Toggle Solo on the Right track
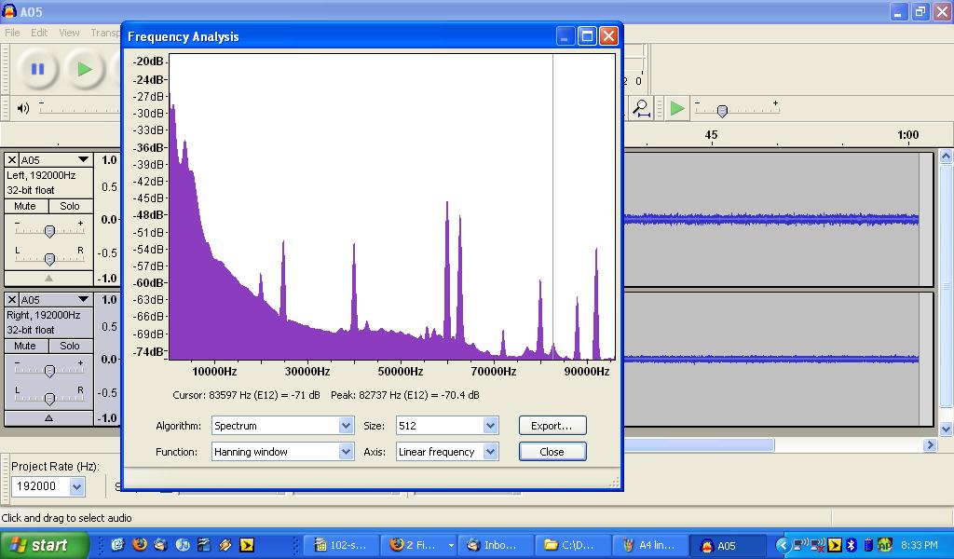The image size is (954, 559). point(70,346)
